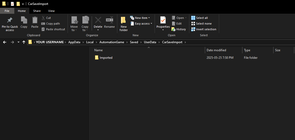Choose Copy path in Clipboard group
Viewport: 295px width, 140px height.
pyautogui.click(x=51, y=24)
